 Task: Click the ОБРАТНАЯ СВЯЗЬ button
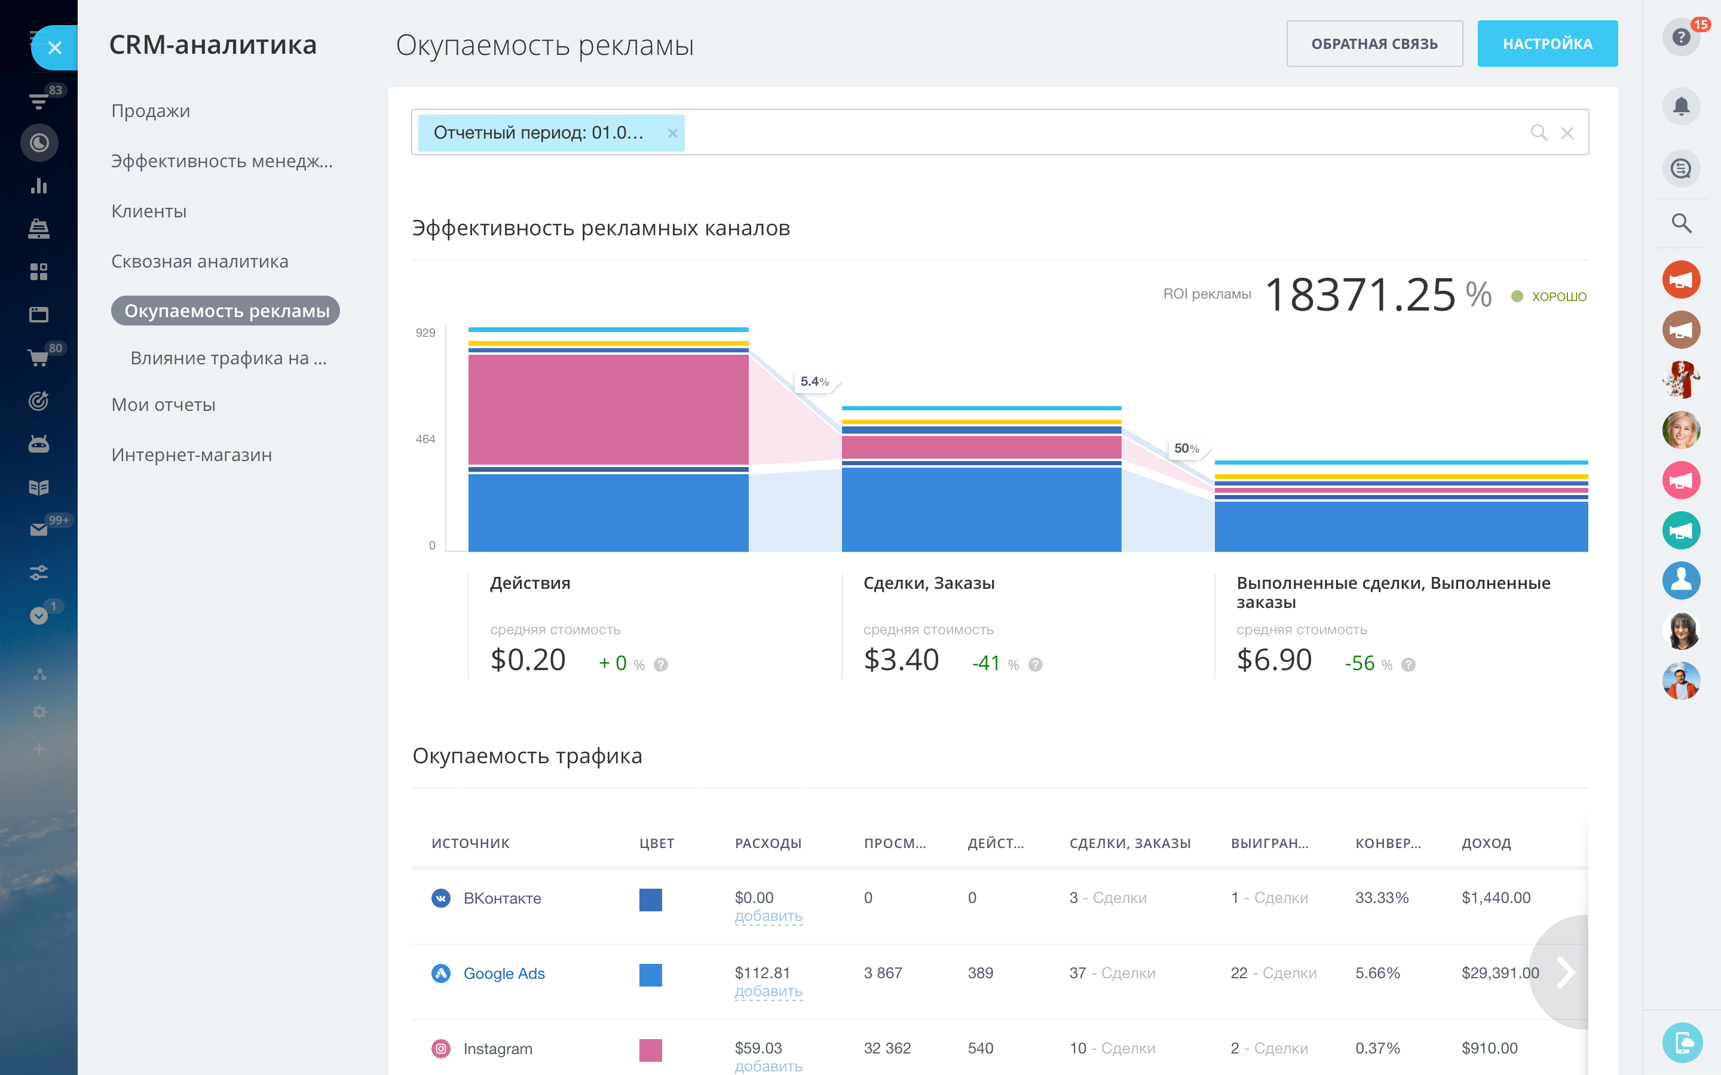click(x=1374, y=44)
